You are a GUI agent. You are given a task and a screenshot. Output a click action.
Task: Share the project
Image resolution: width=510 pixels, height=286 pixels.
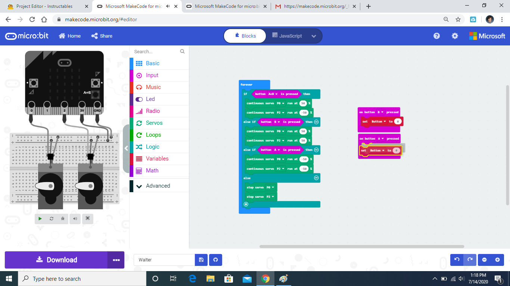coord(102,36)
